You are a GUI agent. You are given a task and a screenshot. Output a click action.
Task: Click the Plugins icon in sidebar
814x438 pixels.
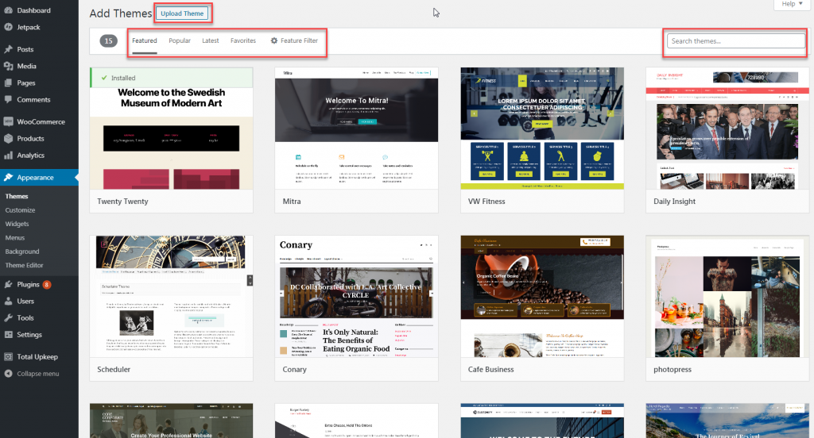(8, 284)
